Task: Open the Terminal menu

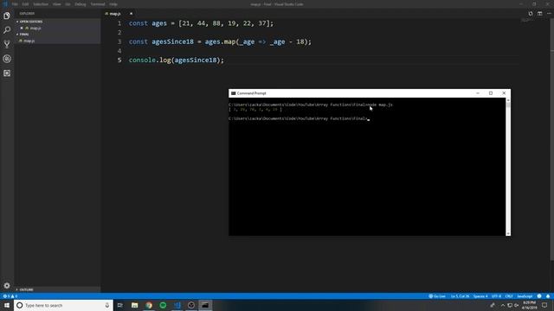Action: tap(98, 4)
